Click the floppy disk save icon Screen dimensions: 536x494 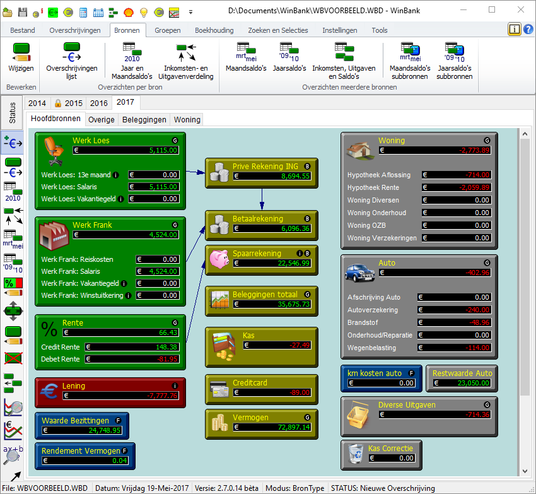[x=23, y=12]
